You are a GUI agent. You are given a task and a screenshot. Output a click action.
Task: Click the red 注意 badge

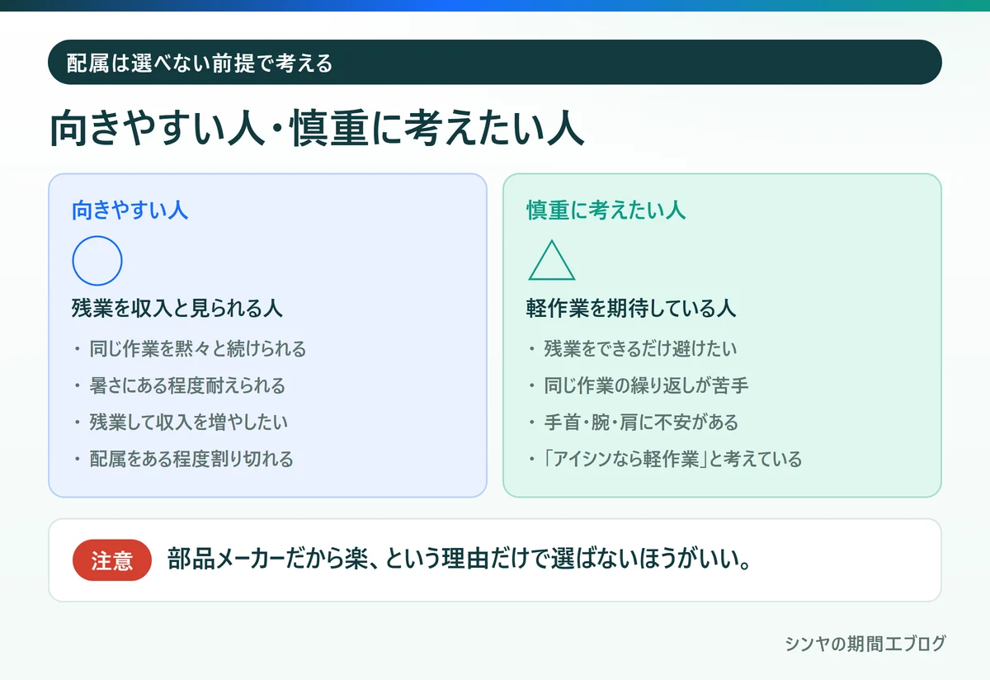tap(112, 561)
